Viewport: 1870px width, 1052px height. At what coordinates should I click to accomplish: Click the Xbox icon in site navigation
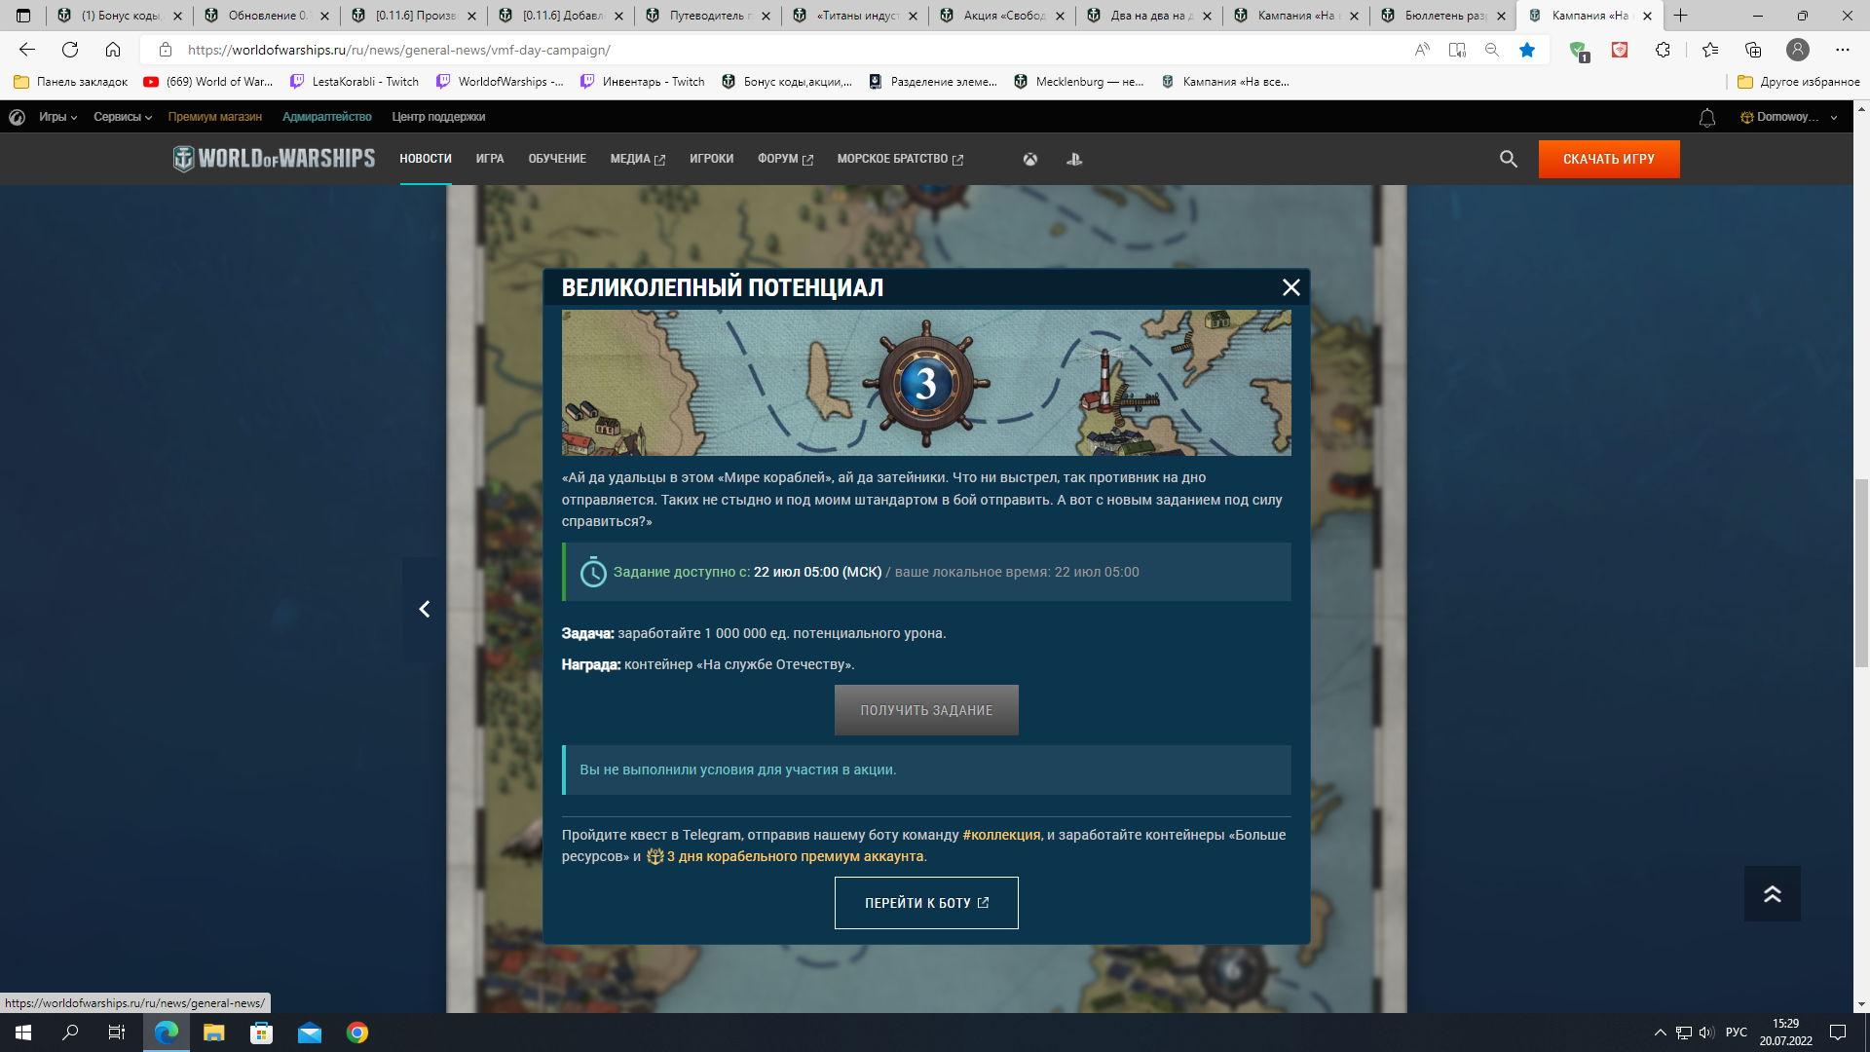(x=1029, y=159)
